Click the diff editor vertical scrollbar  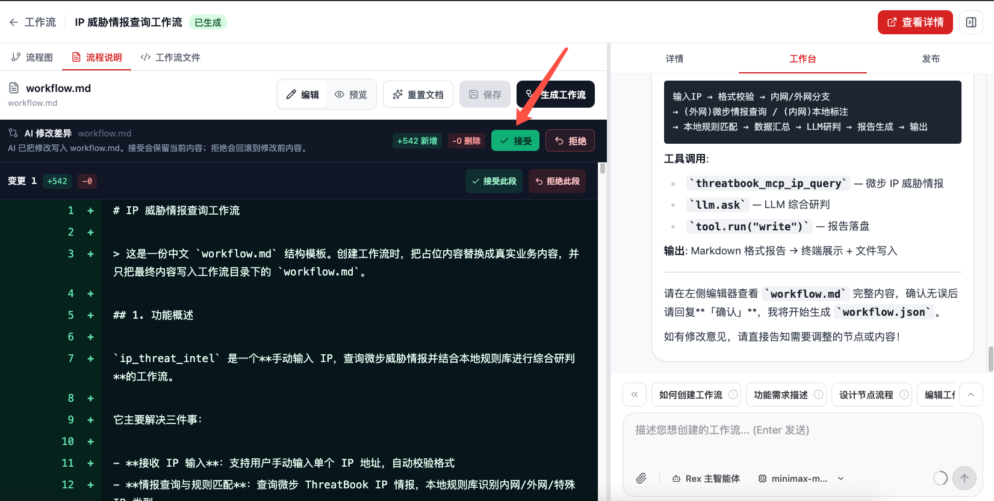[x=602, y=167]
